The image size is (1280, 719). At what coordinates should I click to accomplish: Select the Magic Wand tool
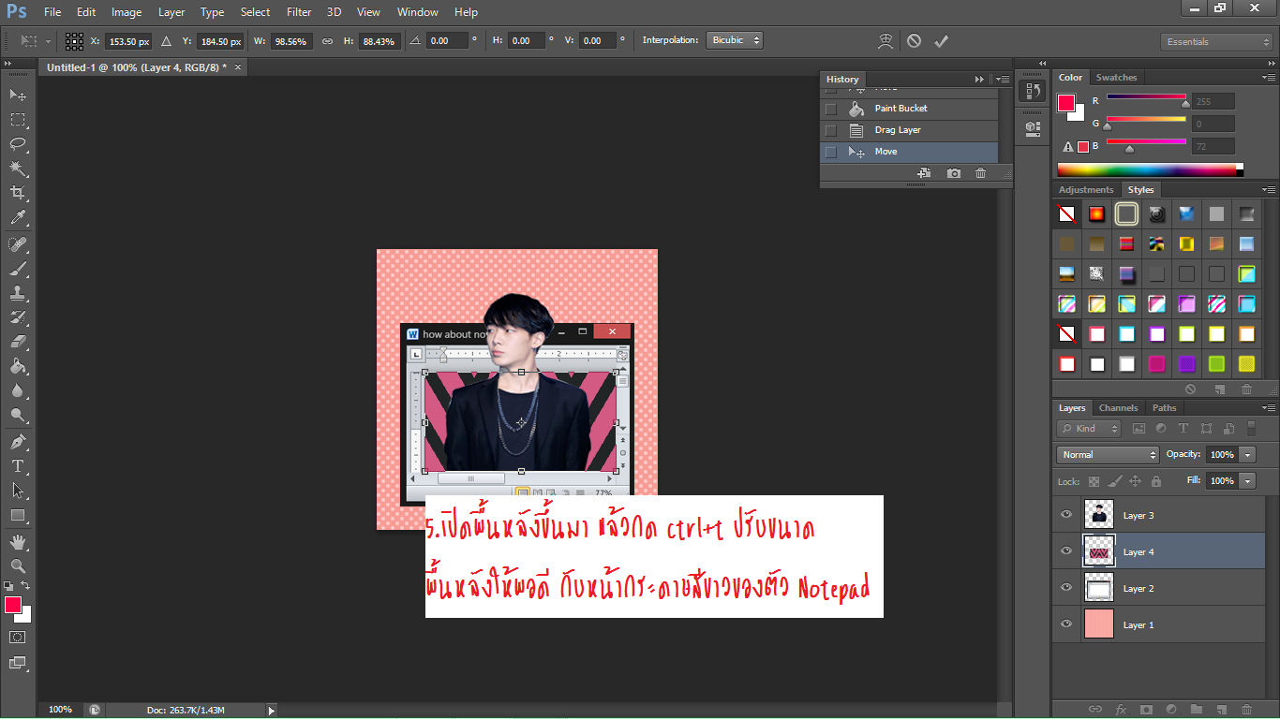pyautogui.click(x=18, y=169)
